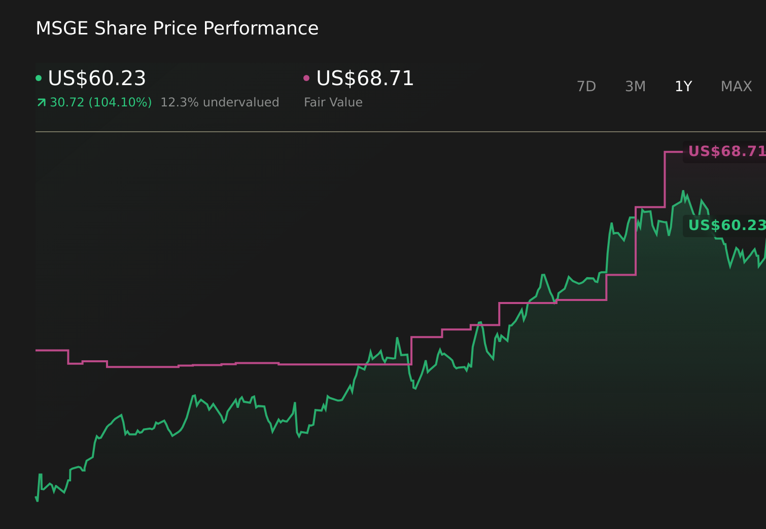Image resolution: width=766 pixels, height=529 pixels.
Task: Select the US$68.71 label on the chart
Action: coord(726,150)
